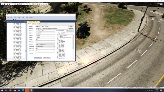Expand the Open icon dropdown in project toolbar
Screen dimensions: 164x92
tap(12, 19)
